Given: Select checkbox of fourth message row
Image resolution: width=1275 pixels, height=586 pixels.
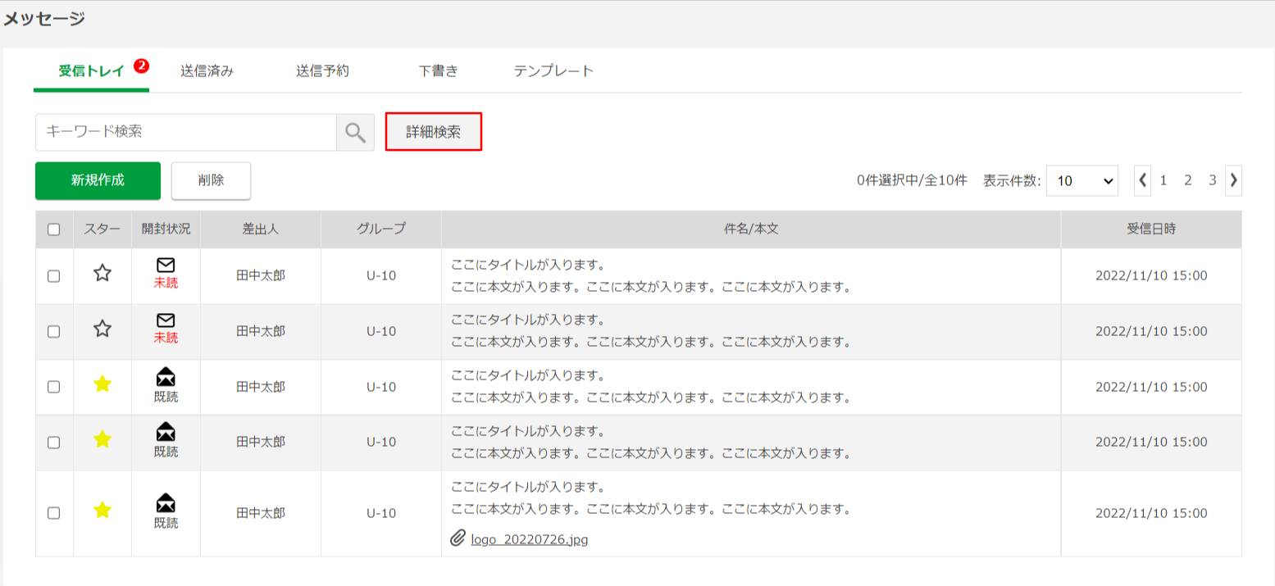Looking at the screenshot, I should (x=54, y=442).
